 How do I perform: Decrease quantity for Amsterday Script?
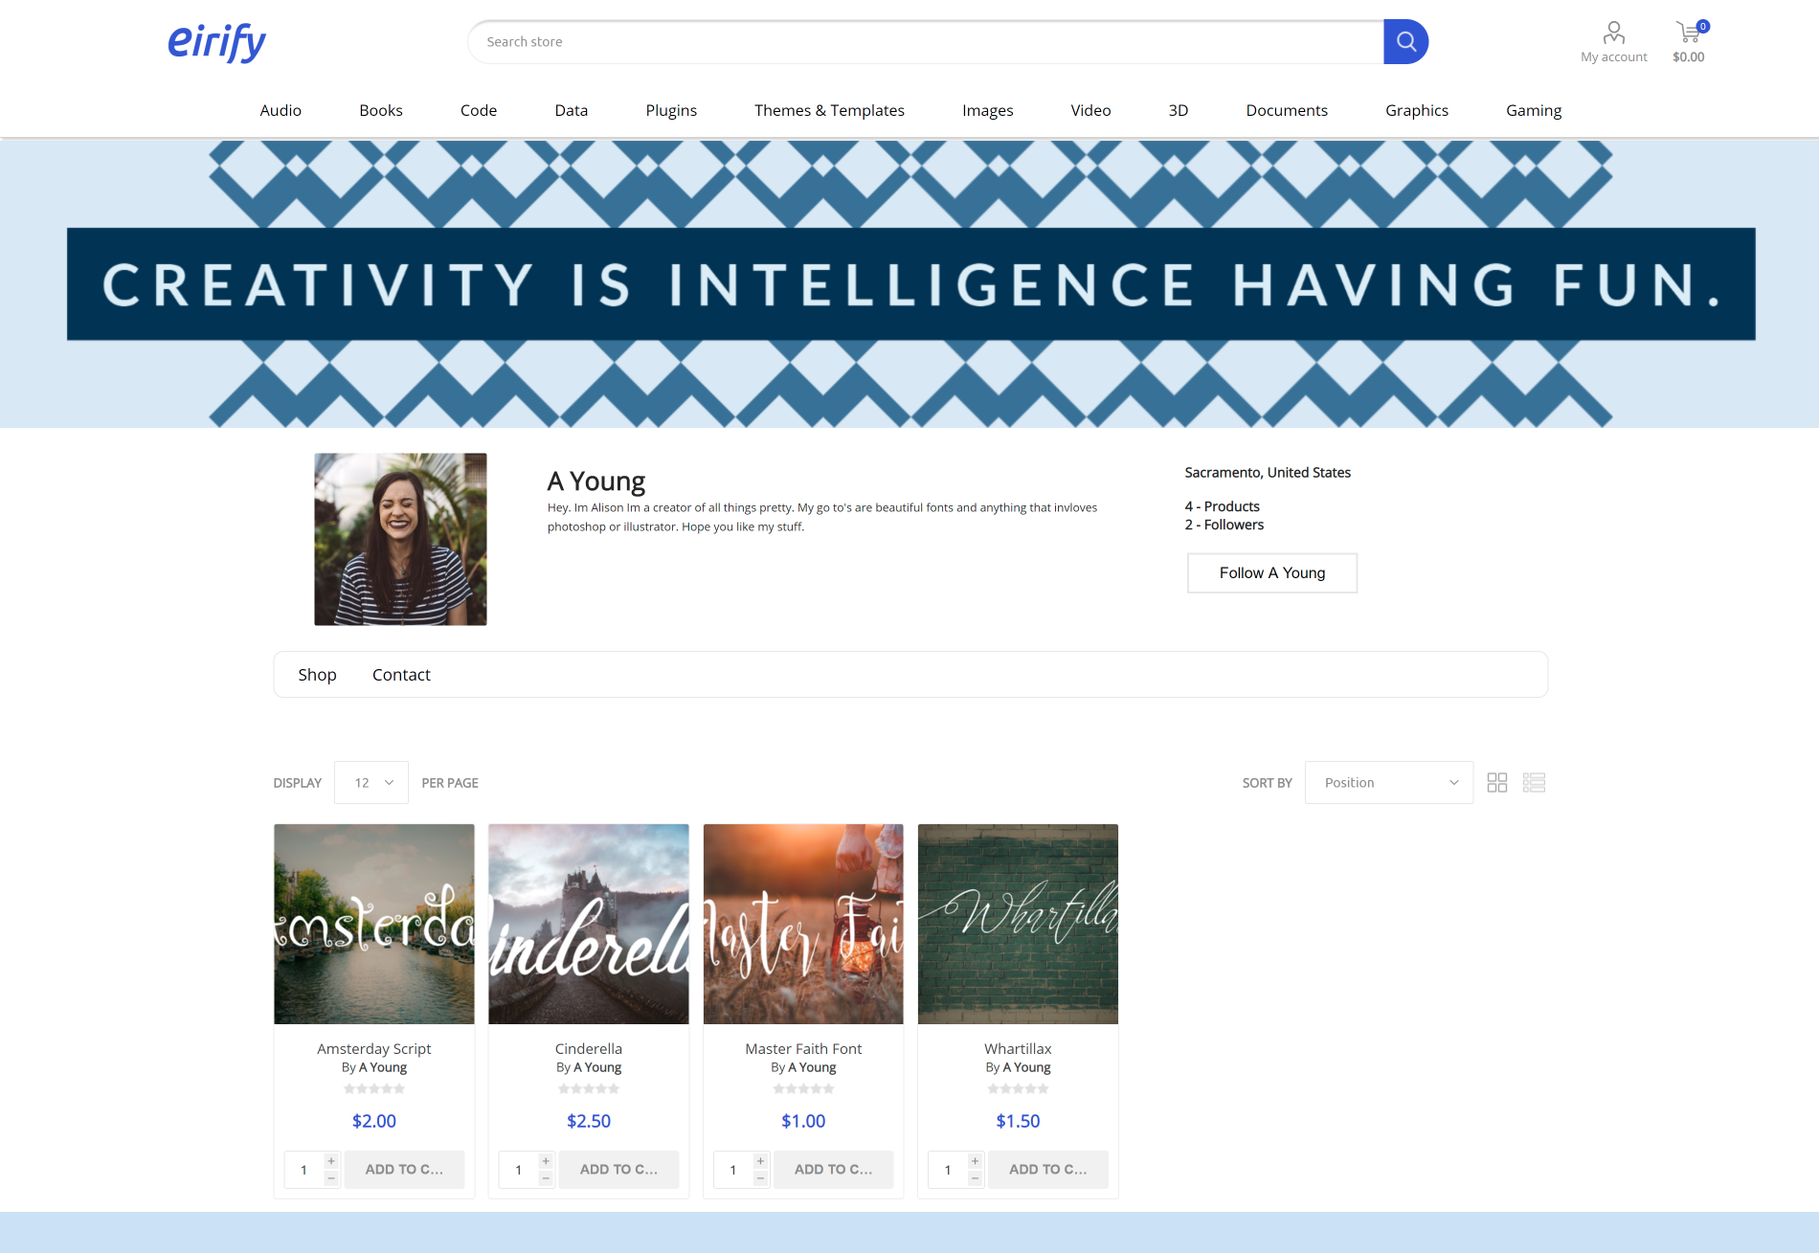[x=331, y=1178]
